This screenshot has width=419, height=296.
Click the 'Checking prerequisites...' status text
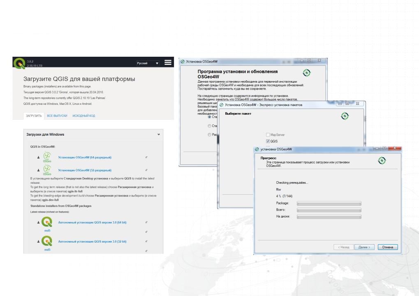(x=292, y=183)
